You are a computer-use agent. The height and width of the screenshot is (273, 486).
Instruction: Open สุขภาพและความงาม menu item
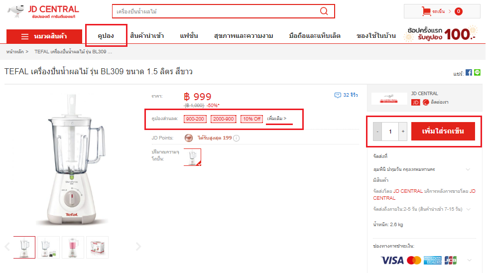tap(243, 36)
